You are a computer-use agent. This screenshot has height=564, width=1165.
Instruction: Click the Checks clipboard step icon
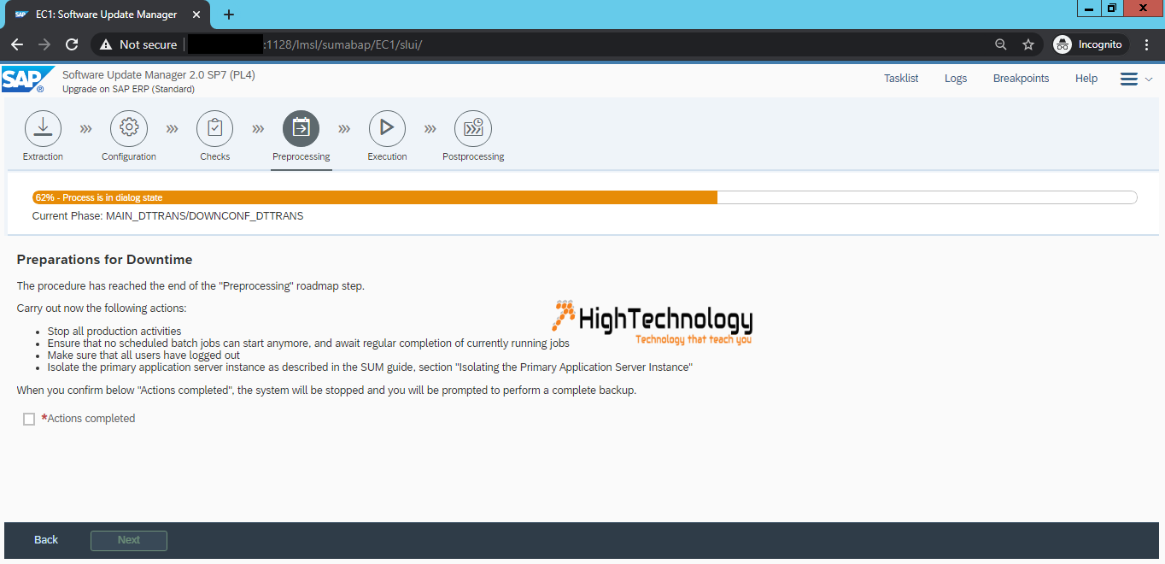tap(215, 128)
